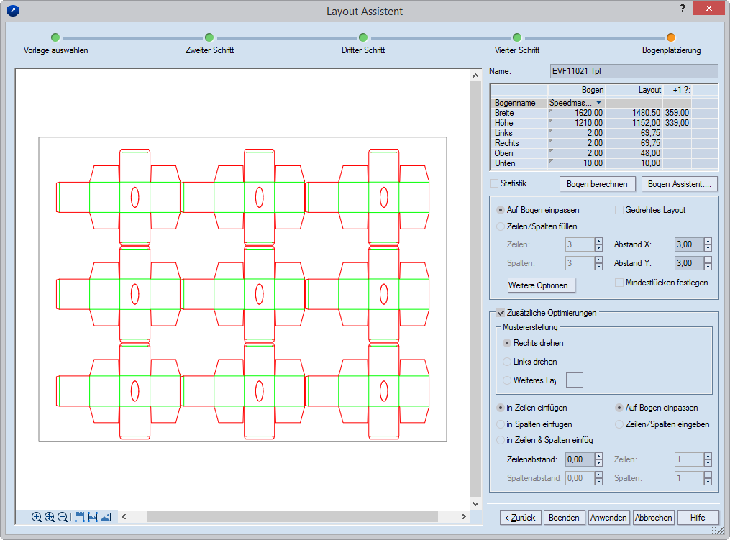Select Zeilen/Spalten eingeben radio
Viewport: 730px width, 540px height.
click(x=619, y=424)
